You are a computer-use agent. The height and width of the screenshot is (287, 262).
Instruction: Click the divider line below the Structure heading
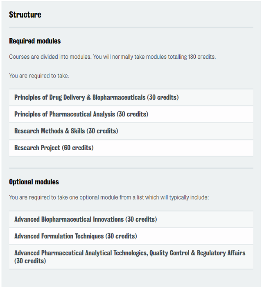point(131,28)
